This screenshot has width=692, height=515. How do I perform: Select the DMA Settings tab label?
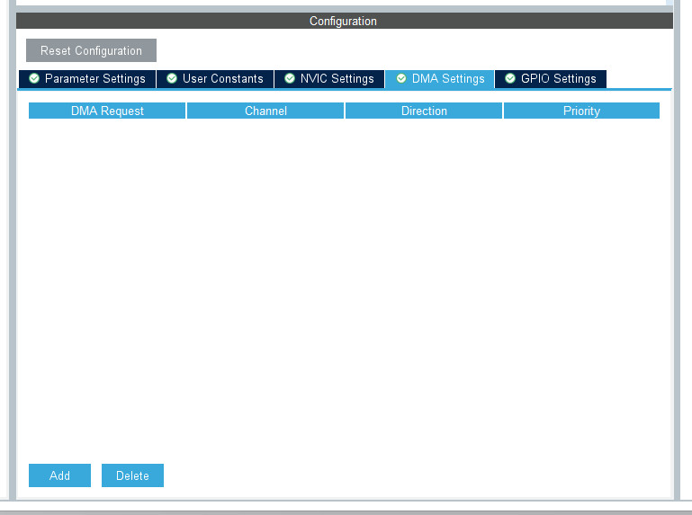click(x=448, y=79)
